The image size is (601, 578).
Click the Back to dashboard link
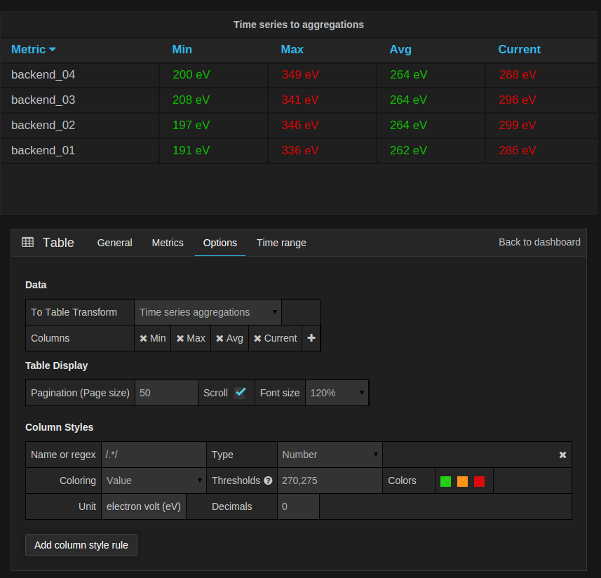coord(539,242)
